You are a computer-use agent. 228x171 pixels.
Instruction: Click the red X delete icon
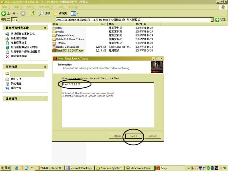click(7, 56)
